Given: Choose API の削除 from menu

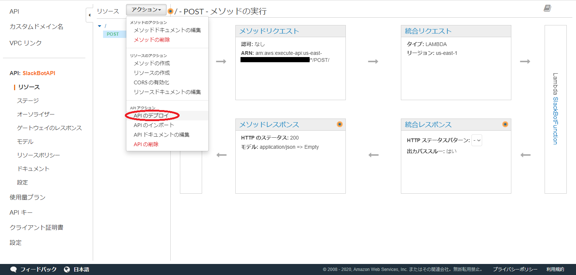Looking at the screenshot, I should (x=167, y=144).
